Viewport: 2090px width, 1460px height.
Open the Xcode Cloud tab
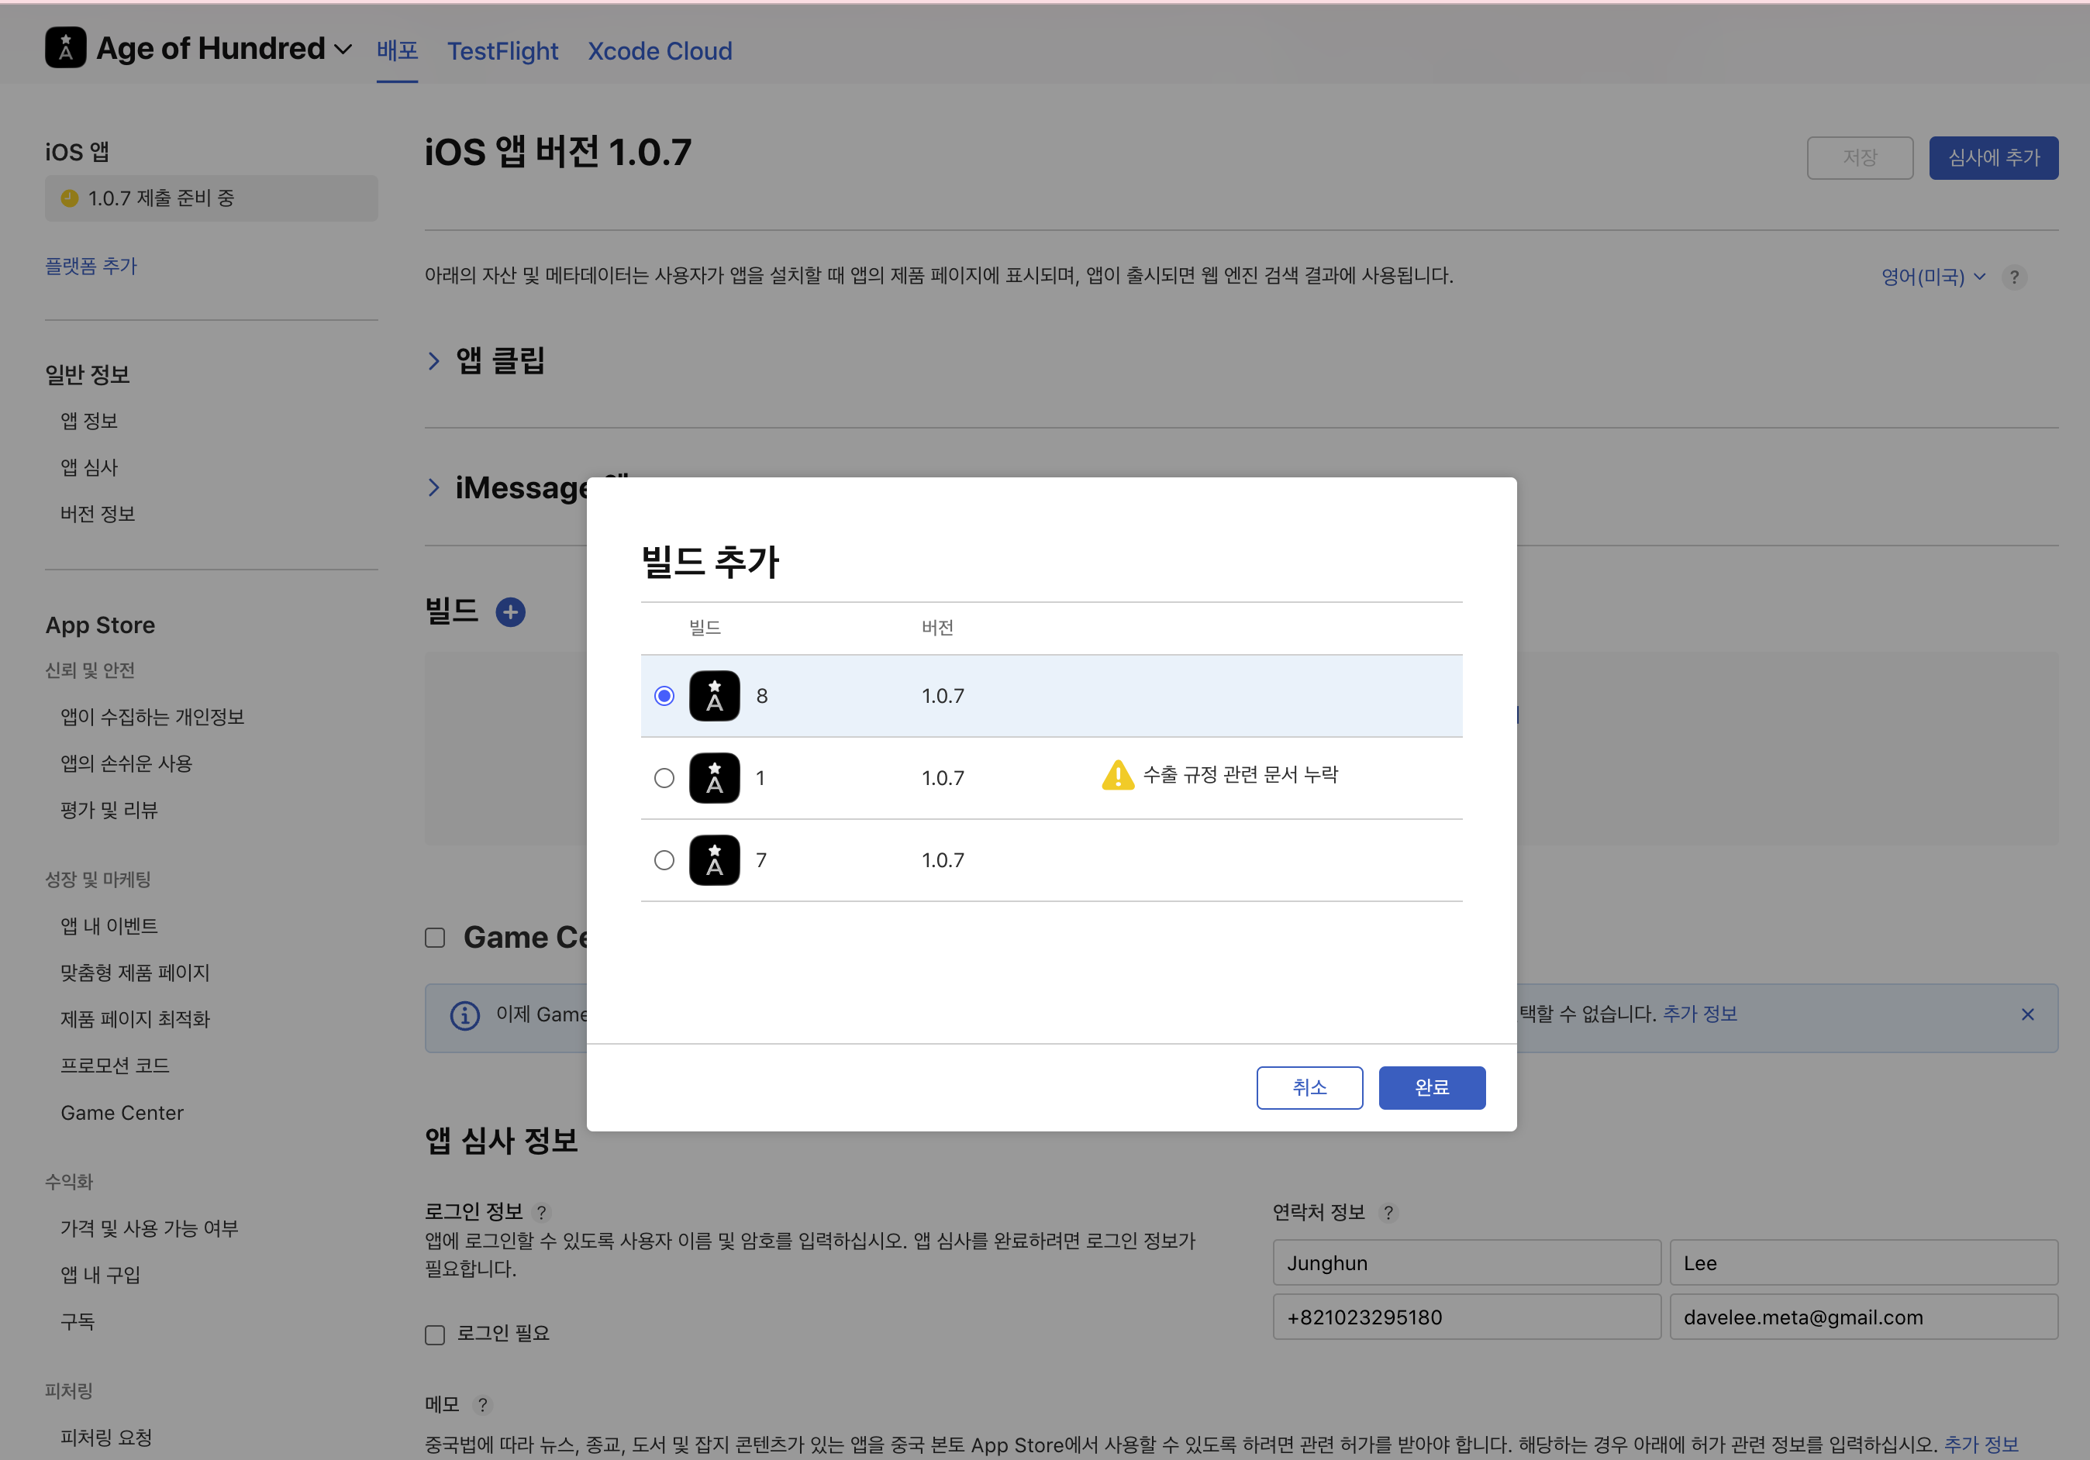[x=660, y=51]
